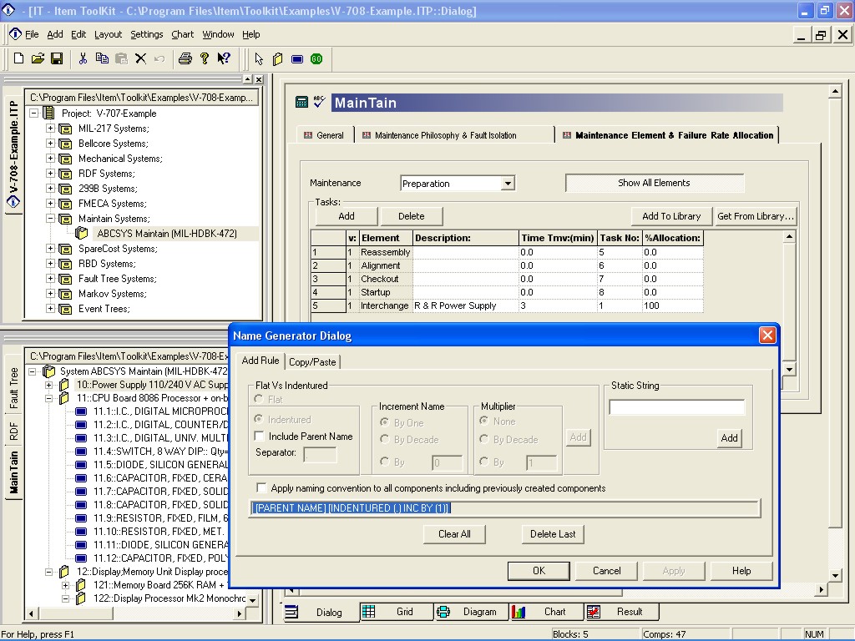This screenshot has width=855, height=641.
Task: Select Increment Name By One radio
Action: click(384, 422)
